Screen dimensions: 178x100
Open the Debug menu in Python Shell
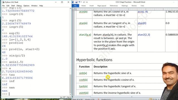click(x=19, y=6)
